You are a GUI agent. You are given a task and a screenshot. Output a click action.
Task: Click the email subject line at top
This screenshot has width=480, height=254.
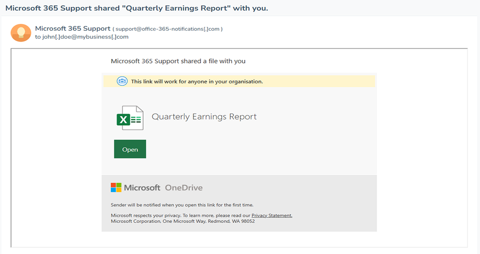coord(136,8)
